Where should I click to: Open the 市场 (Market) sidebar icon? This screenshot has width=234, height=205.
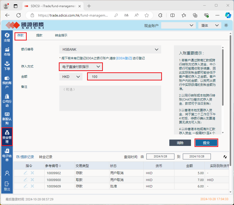(x=7, y=51)
